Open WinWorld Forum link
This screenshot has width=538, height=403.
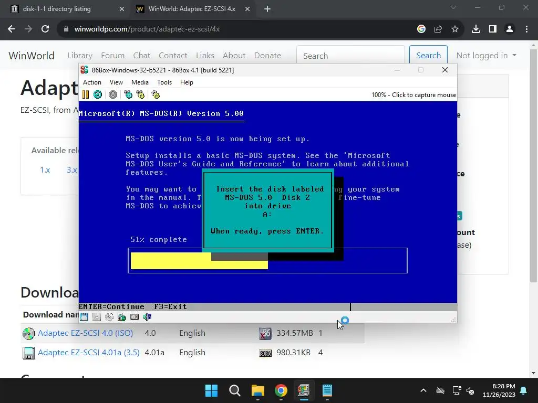point(112,56)
